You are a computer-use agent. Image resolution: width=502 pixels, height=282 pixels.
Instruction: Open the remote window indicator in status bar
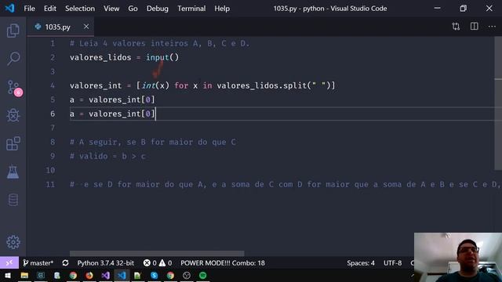[x=9, y=263]
